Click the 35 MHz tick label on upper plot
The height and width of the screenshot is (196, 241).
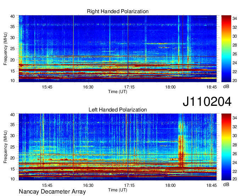click(13, 27)
